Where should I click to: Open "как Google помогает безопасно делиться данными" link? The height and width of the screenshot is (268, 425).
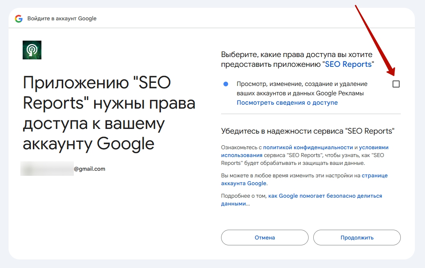click(x=302, y=200)
